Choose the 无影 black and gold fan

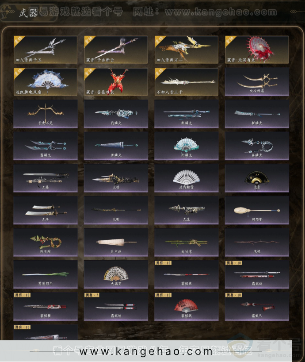pos(257,178)
